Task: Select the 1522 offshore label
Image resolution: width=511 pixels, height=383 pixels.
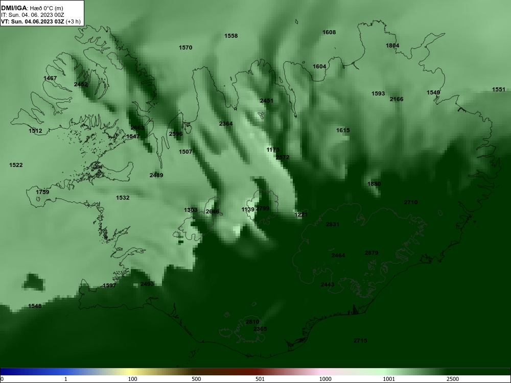Action: pos(16,165)
